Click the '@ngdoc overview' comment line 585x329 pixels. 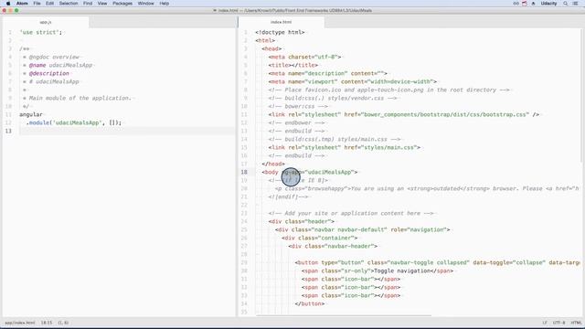(x=51, y=57)
